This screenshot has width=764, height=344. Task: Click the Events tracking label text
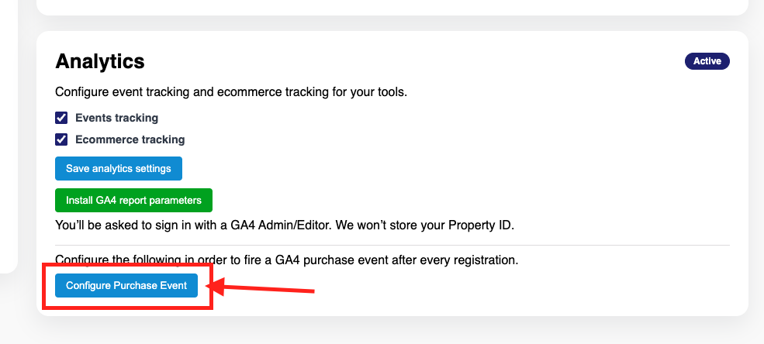[x=116, y=118]
